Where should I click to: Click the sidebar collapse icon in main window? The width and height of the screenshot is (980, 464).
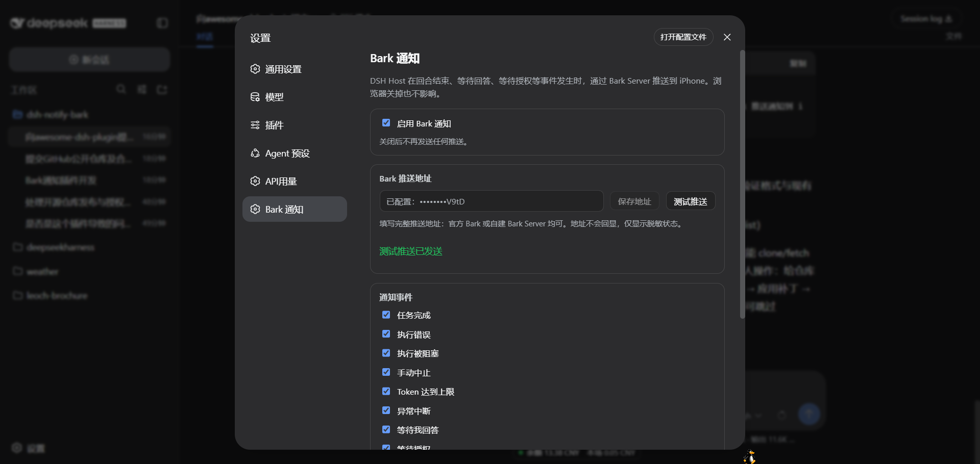point(162,23)
